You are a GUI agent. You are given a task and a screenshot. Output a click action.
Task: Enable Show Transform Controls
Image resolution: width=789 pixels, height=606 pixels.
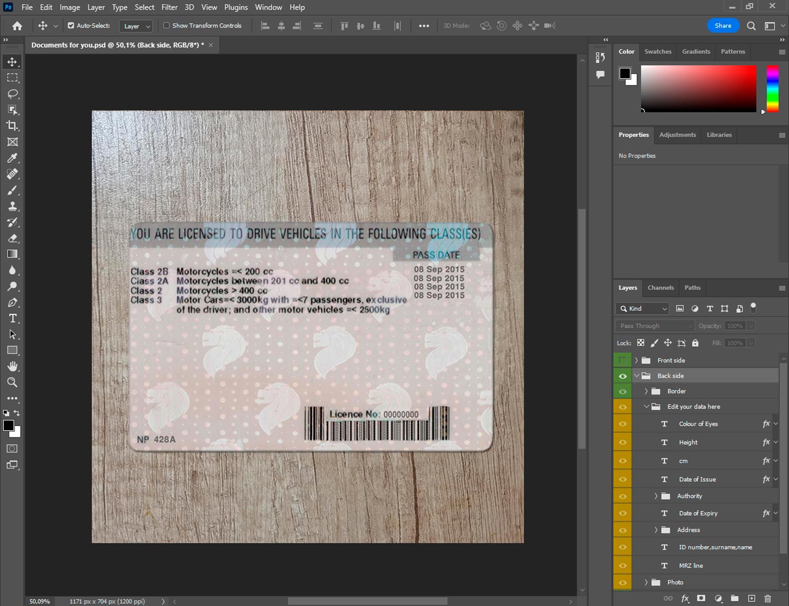coord(166,25)
